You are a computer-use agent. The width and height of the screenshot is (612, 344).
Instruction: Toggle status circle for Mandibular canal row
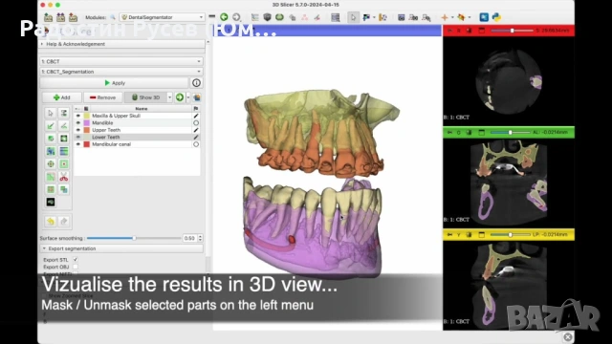coord(196,144)
